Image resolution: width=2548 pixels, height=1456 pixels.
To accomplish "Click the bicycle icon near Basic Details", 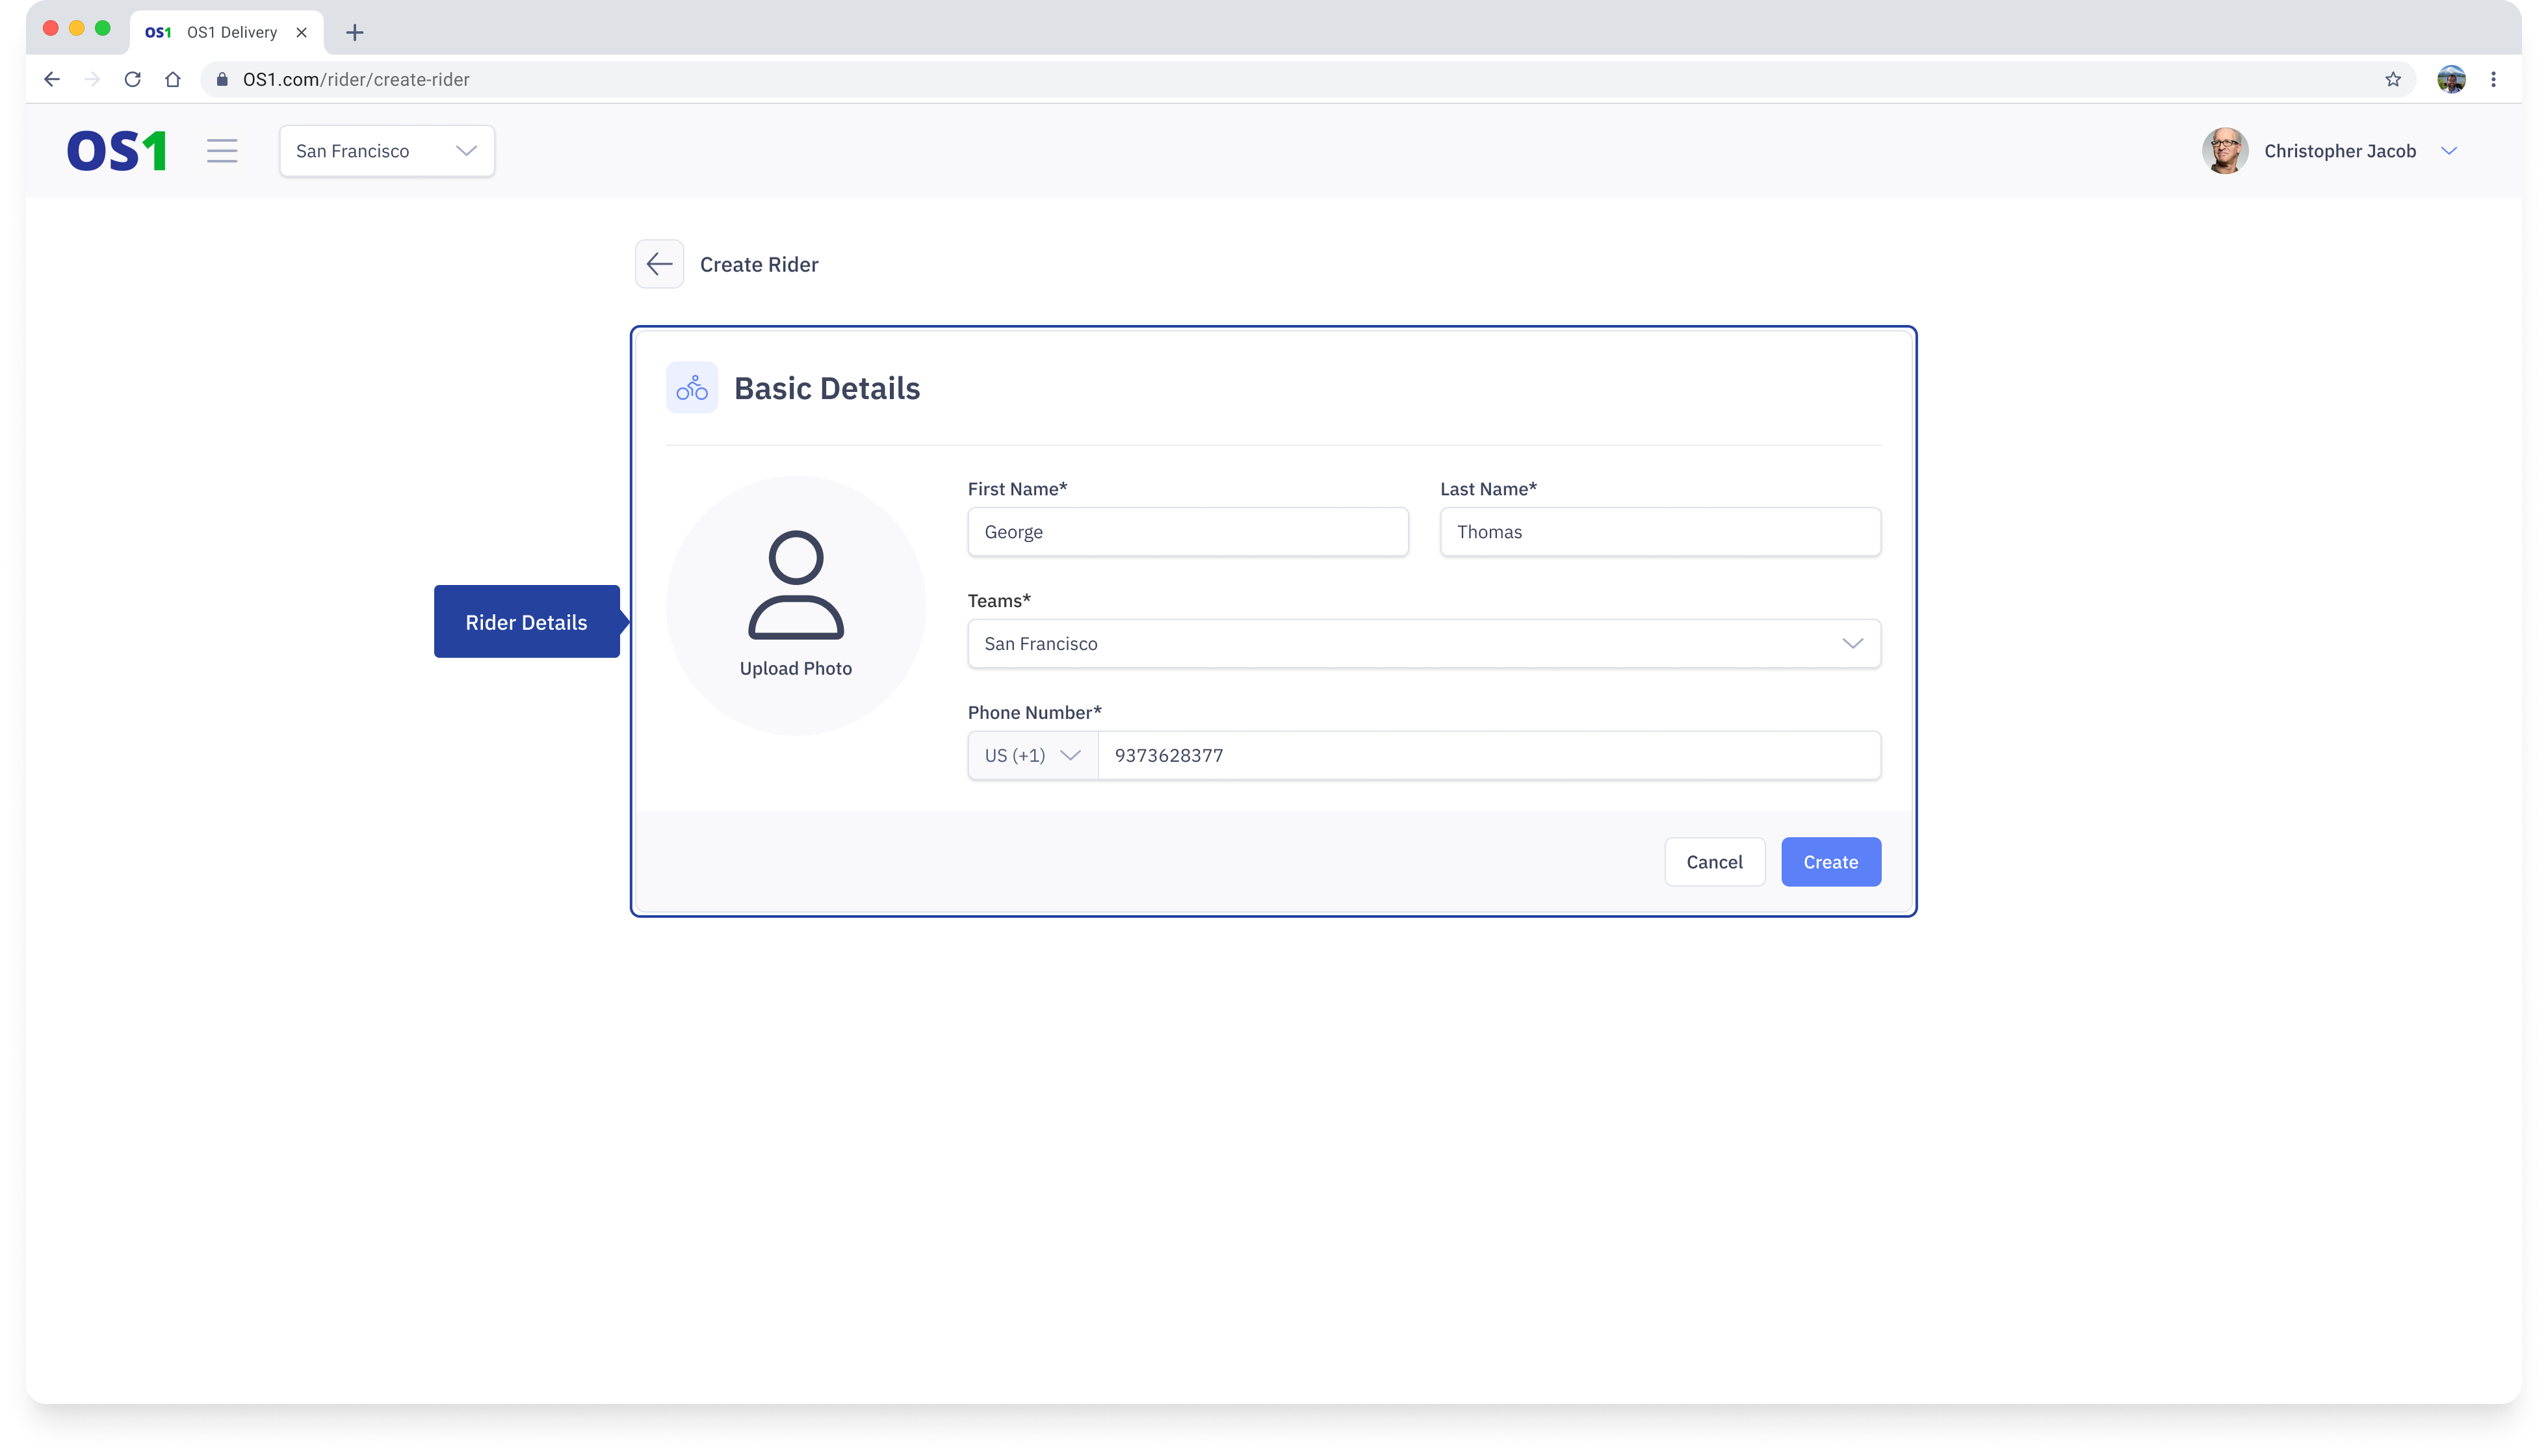I will coord(692,388).
